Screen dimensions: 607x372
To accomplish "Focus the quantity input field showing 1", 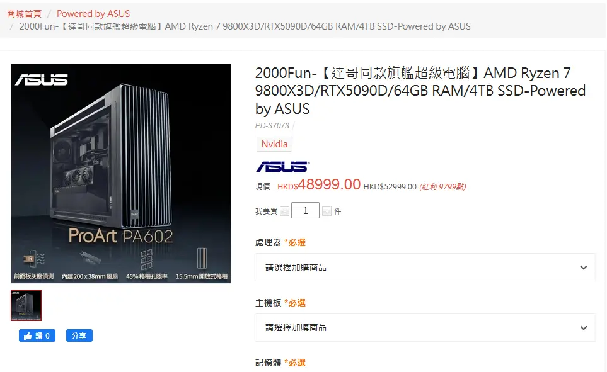I will click(x=306, y=210).
